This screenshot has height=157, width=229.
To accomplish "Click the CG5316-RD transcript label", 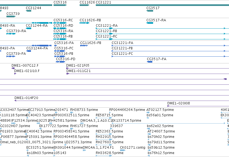I will point(64,26).
